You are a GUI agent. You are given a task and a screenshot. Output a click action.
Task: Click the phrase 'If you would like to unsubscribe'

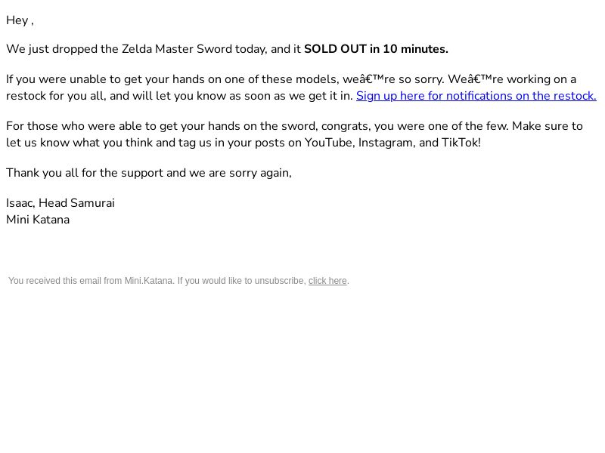pyautogui.click(x=242, y=281)
